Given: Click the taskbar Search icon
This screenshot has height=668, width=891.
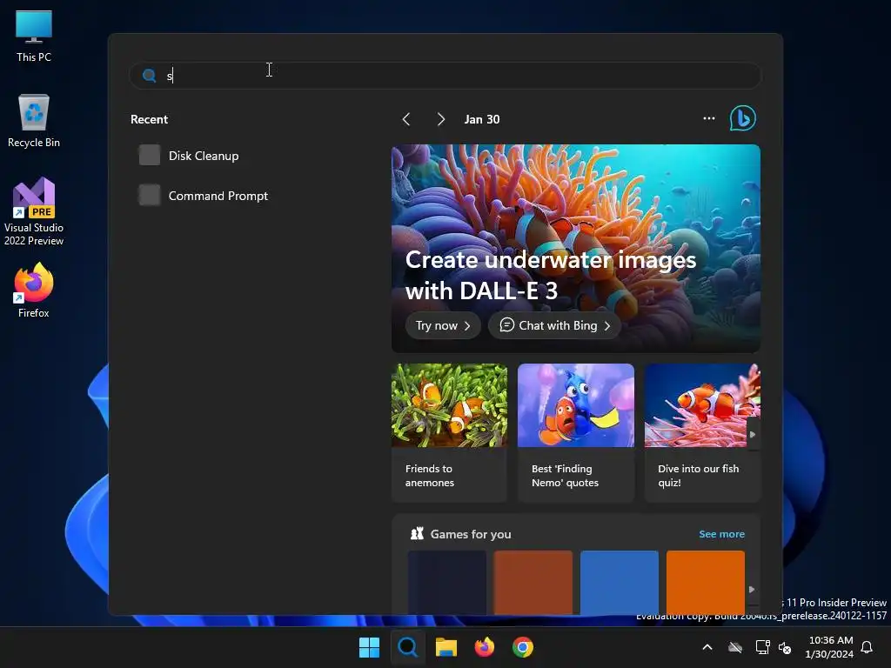Looking at the screenshot, I should (x=407, y=647).
